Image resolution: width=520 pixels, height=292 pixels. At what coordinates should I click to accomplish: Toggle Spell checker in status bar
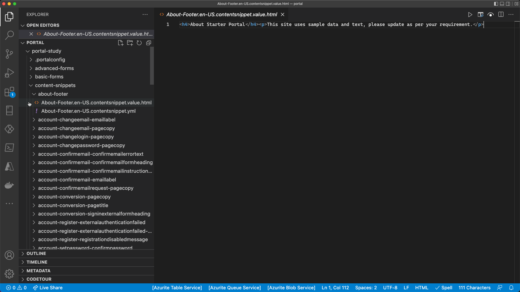444,288
